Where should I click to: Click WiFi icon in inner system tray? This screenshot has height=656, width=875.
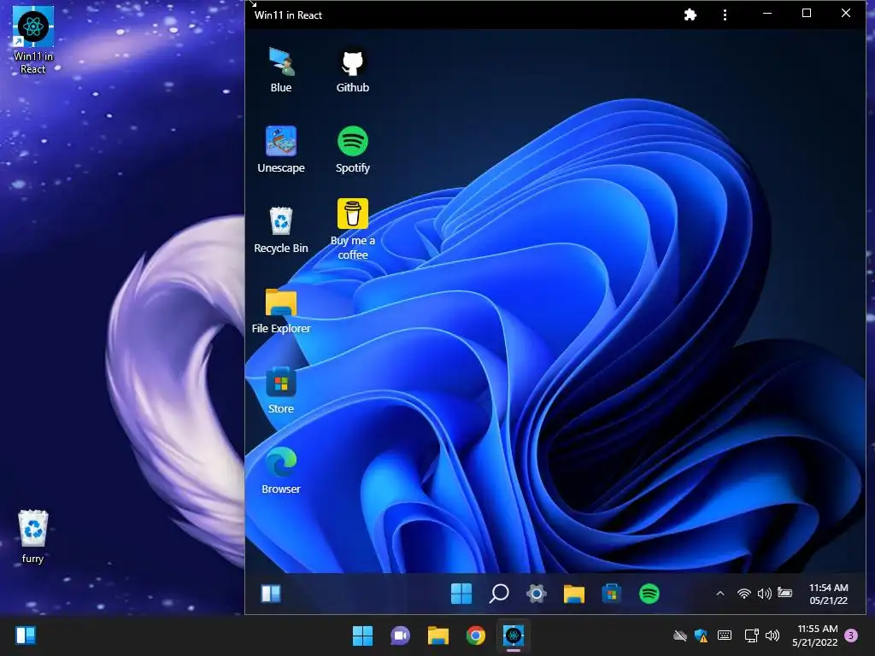743,594
